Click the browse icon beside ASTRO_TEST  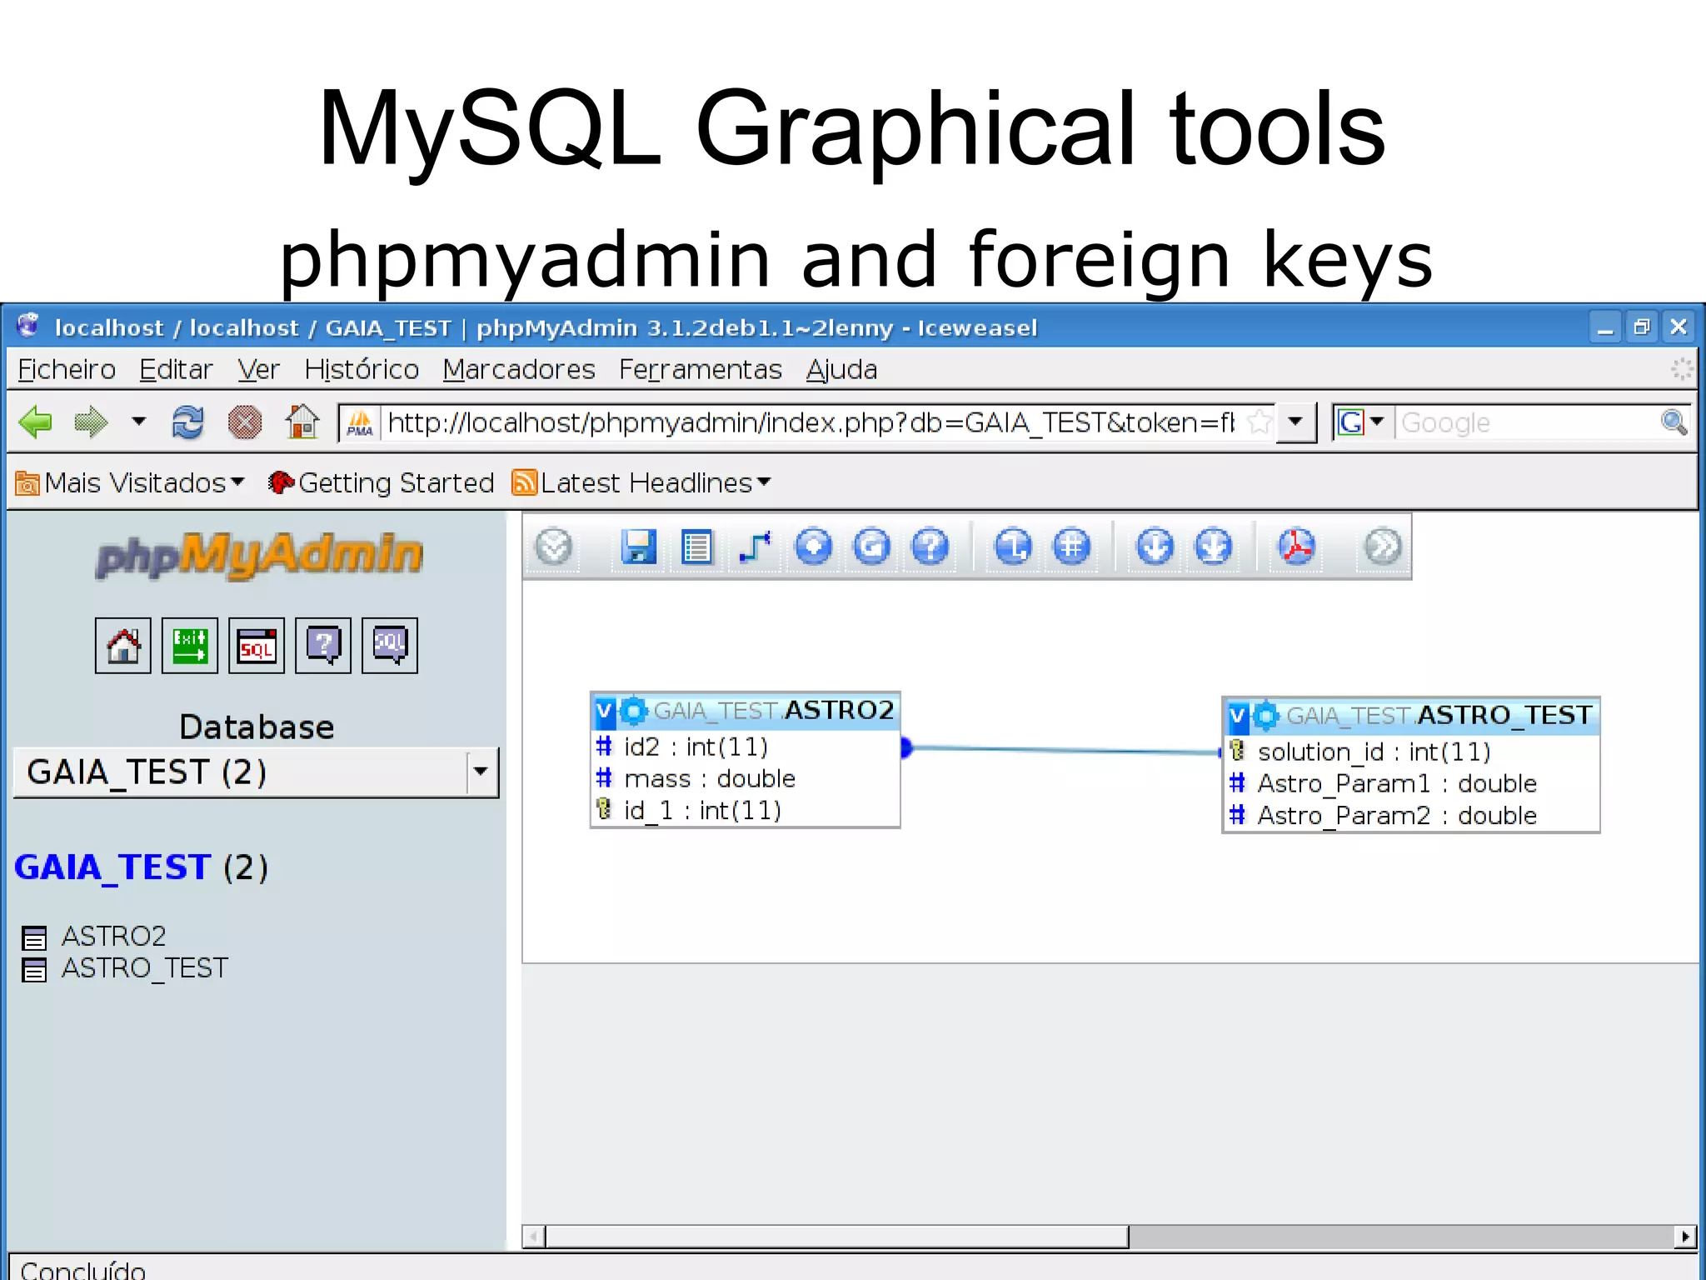[x=34, y=970]
